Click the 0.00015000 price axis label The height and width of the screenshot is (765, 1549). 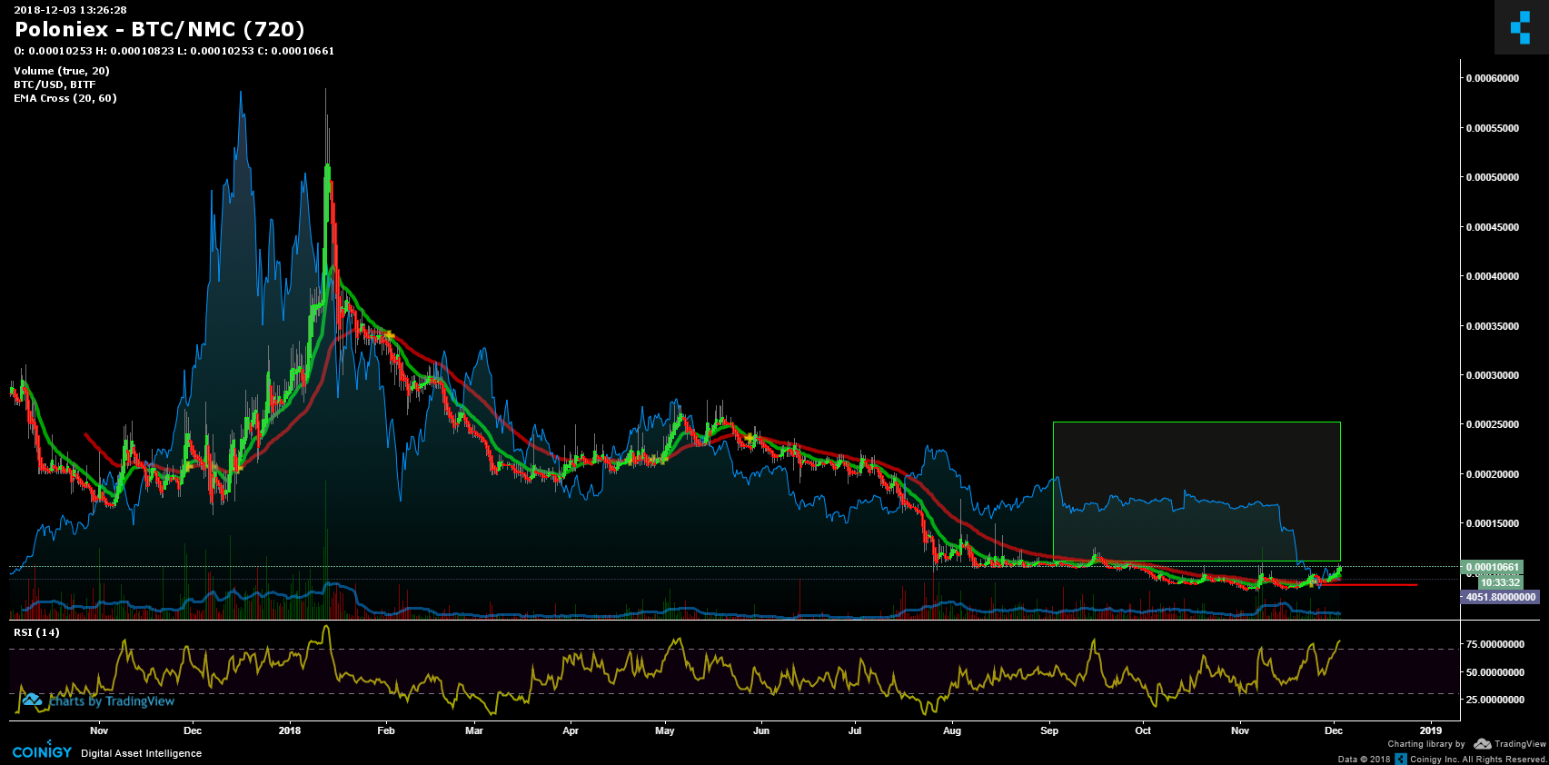pyautogui.click(x=1492, y=523)
